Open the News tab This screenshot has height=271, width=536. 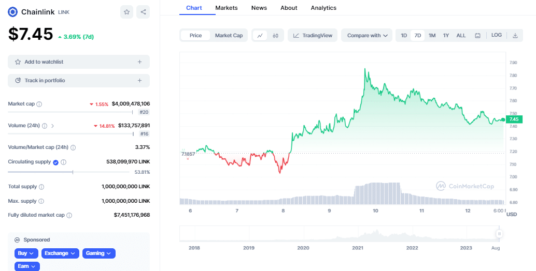[x=259, y=8]
